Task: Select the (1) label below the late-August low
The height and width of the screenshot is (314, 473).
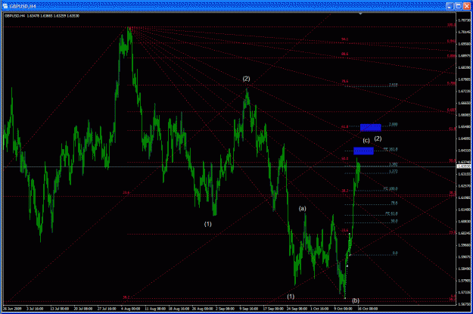Action: pyautogui.click(x=207, y=224)
